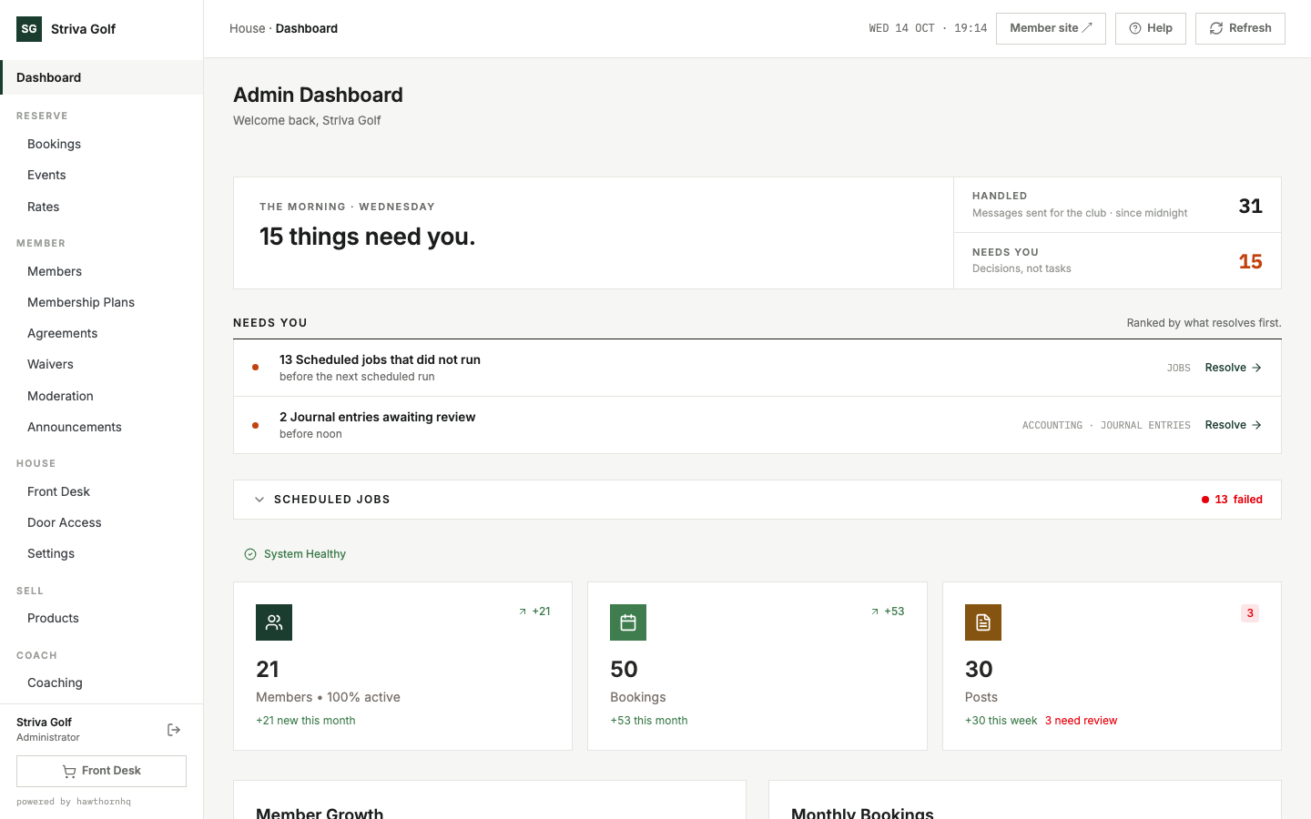Click '+53 this month' text
Image resolution: width=1311 pixels, height=819 pixels.
649,721
